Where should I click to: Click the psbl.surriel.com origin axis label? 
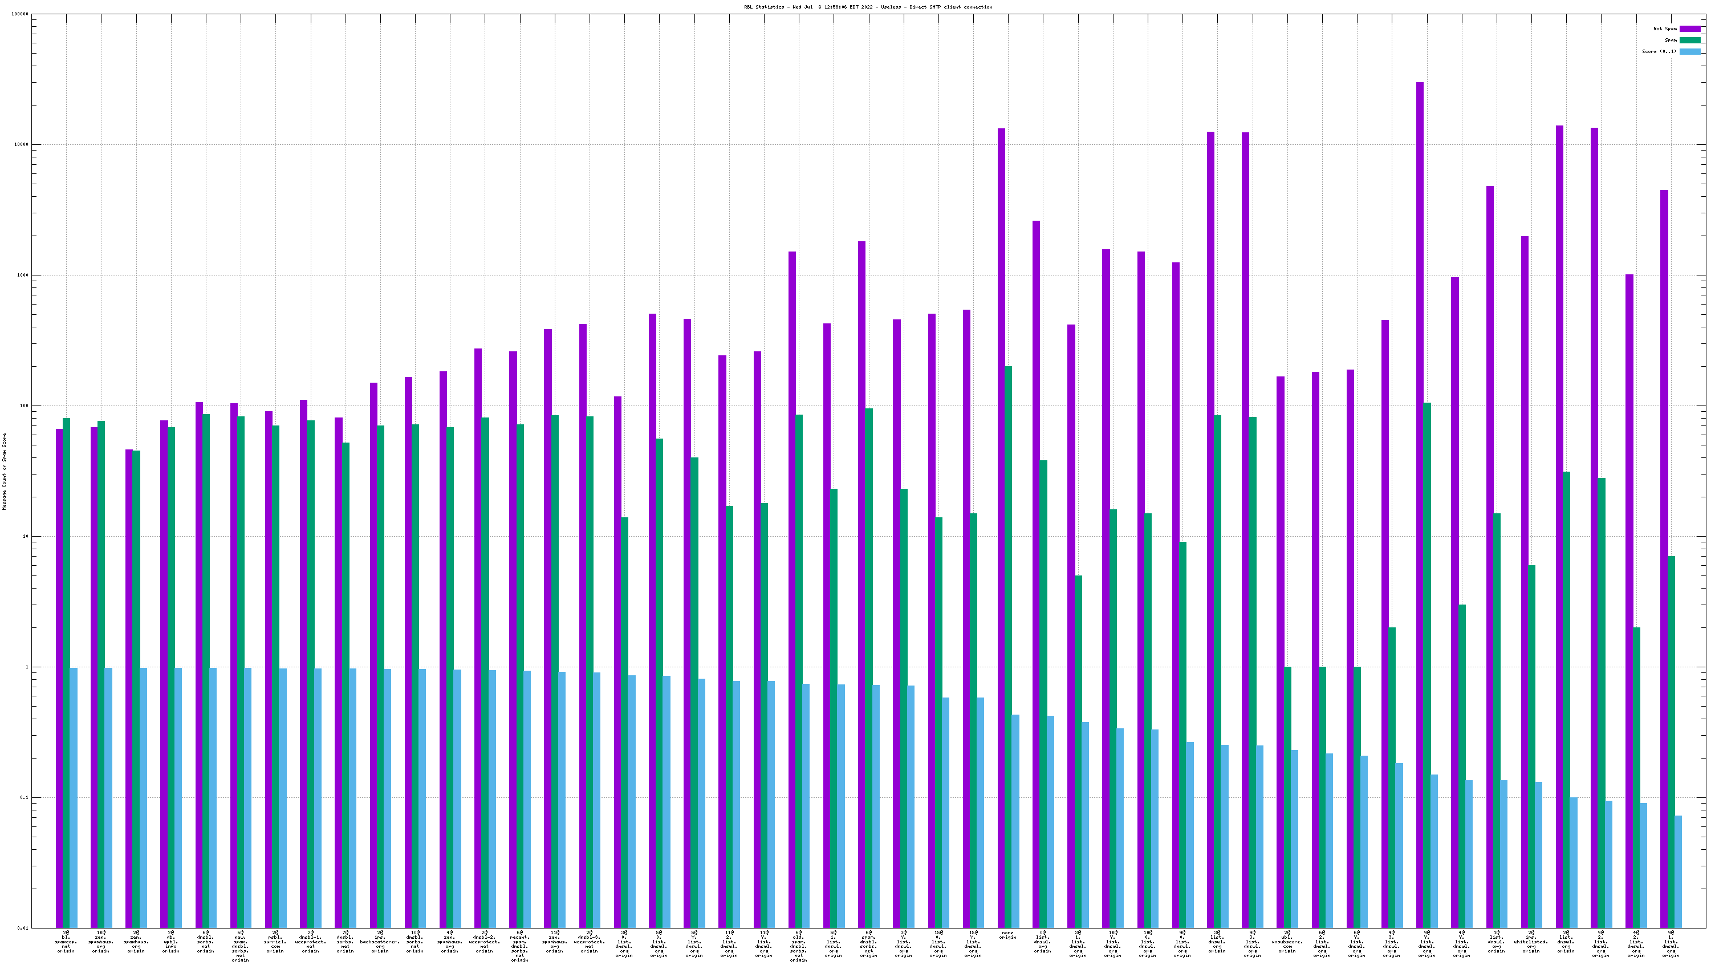[x=275, y=941]
